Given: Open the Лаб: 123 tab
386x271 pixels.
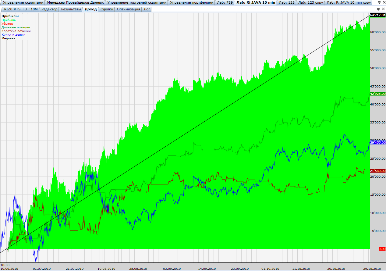Looking at the screenshot, I should [x=287, y=2].
